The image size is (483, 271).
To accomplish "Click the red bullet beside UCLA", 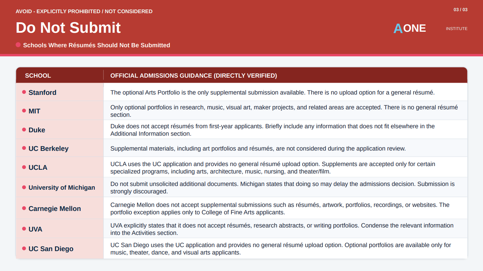I will tap(24, 167).
